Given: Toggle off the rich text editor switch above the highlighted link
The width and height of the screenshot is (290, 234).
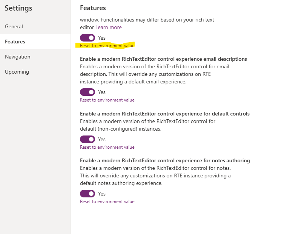Looking at the screenshot, I should coord(87,38).
